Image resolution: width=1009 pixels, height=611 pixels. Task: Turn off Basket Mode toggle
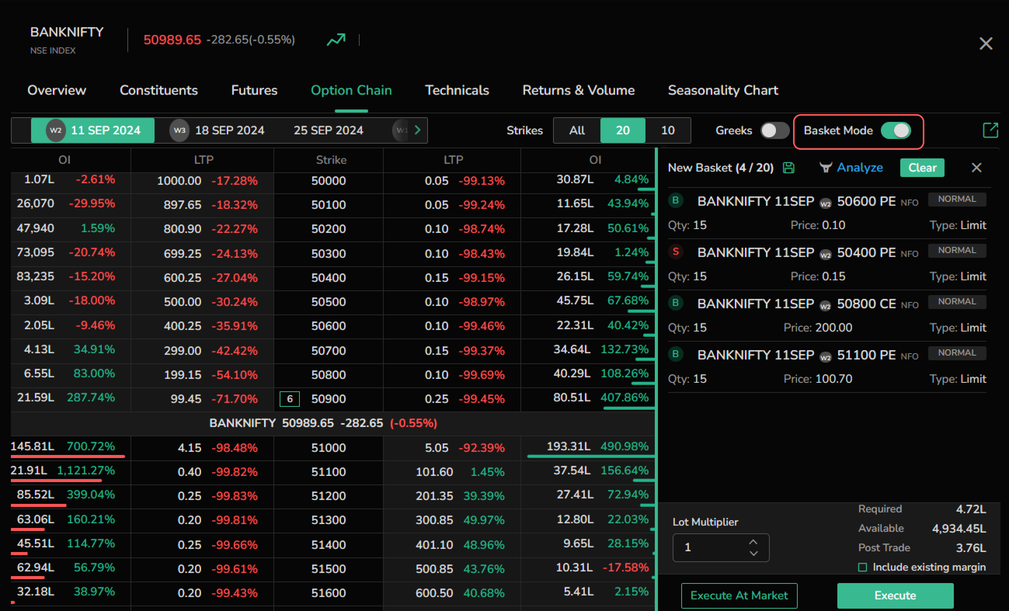(896, 130)
